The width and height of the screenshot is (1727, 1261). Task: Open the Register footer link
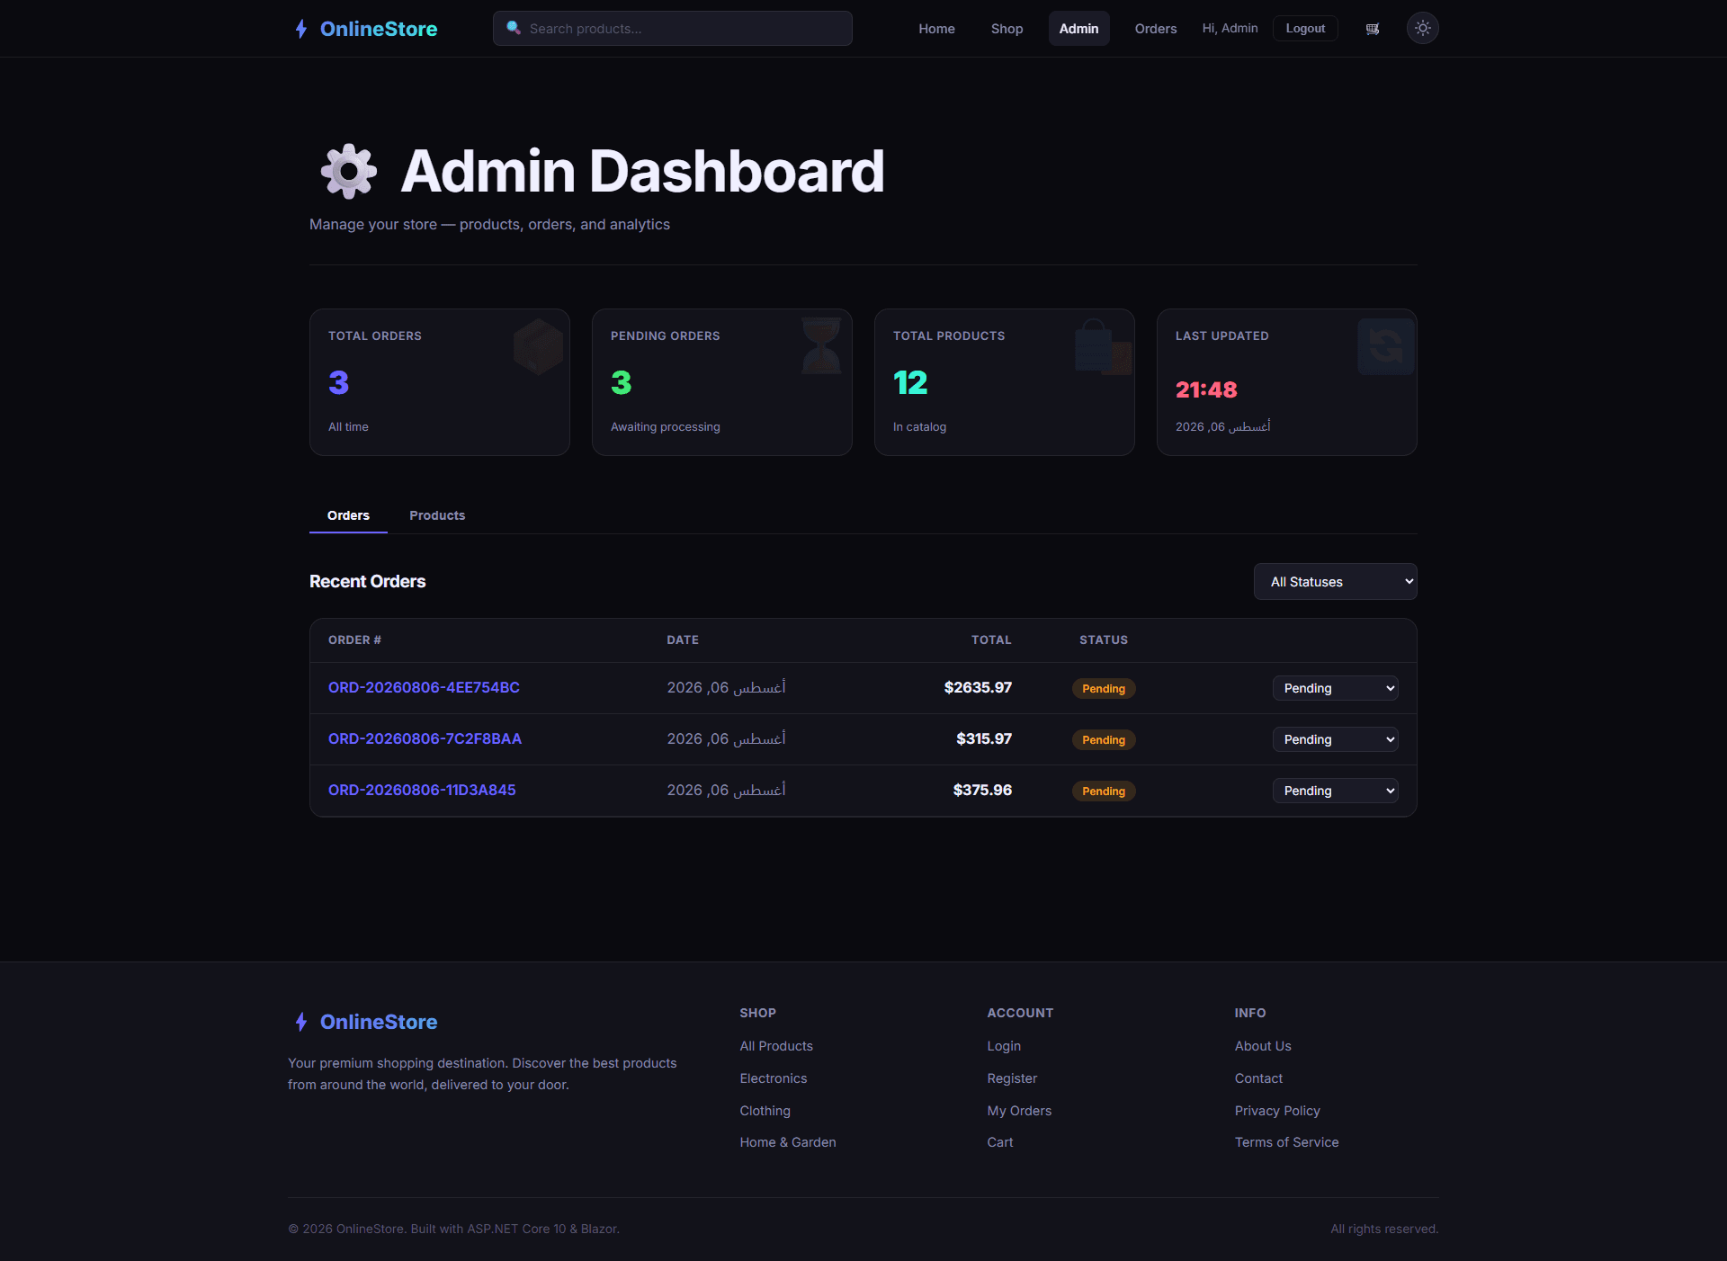(x=1012, y=1078)
